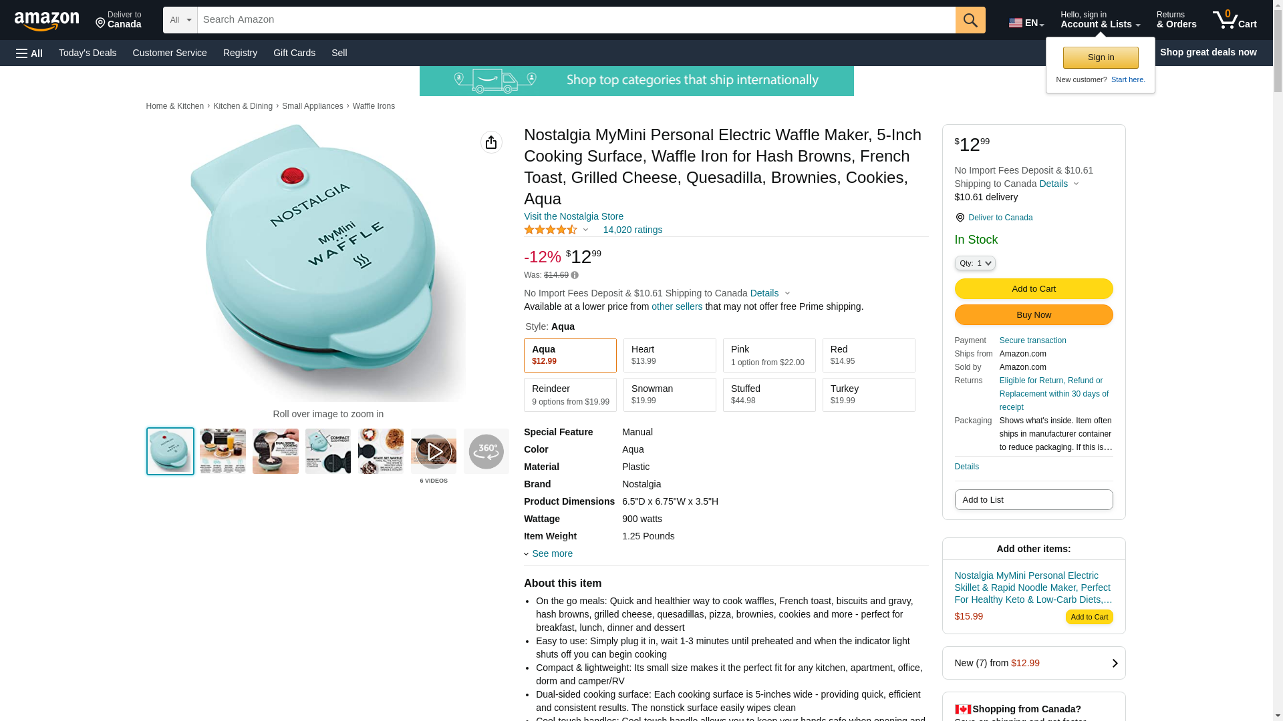Viewport: 1283px width, 721px height.
Task: Visit the Nostalgia Store link
Action: [x=573, y=216]
